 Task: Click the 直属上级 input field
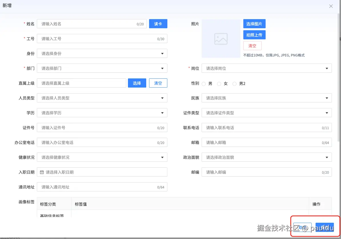point(82,83)
